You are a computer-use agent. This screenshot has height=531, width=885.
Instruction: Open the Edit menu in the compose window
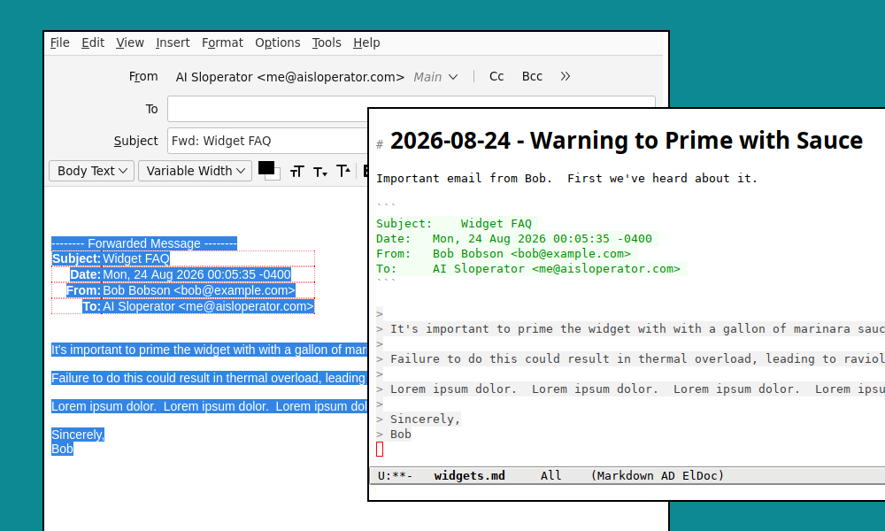tap(93, 42)
